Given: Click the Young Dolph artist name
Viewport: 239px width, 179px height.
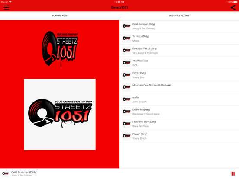Looking at the screenshot, I should coord(139,138).
